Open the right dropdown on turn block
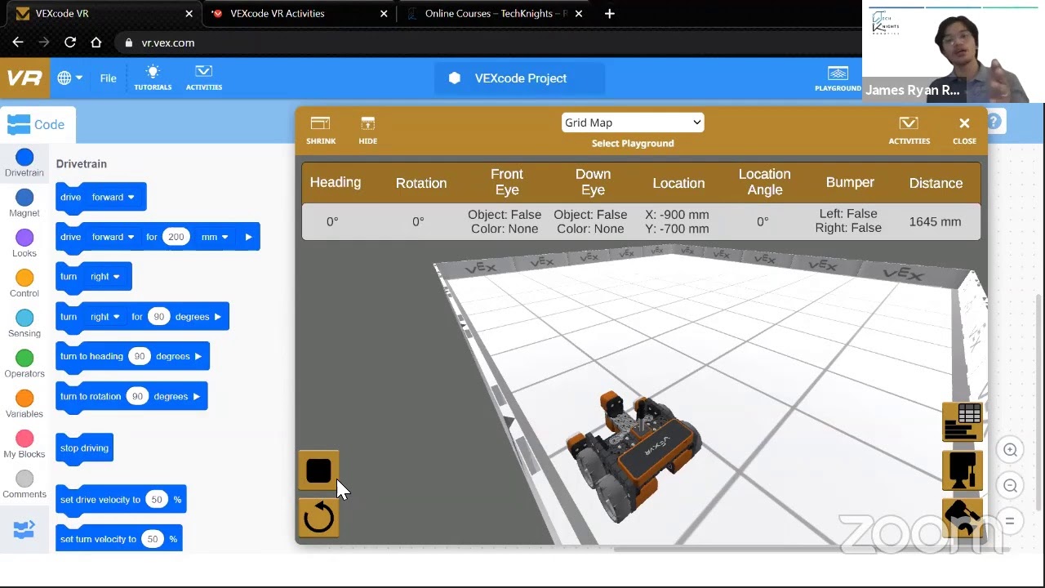This screenshot has height=588, width=1045. click(x=105, y=277)
